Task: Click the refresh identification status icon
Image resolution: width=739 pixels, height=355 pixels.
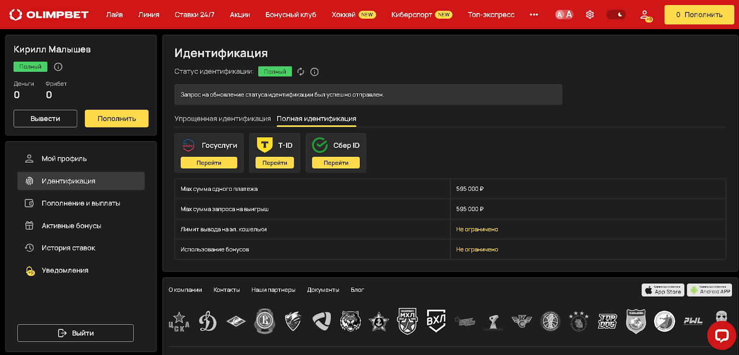Action: 301,72
